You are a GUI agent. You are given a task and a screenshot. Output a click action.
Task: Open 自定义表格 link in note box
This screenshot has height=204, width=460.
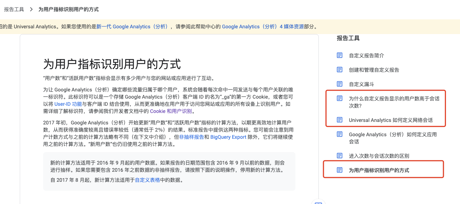coord(147,180)
